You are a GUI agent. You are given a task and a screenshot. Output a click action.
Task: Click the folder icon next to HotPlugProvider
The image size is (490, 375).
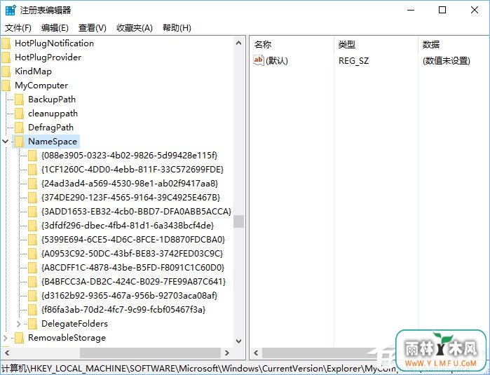(6, 57)
